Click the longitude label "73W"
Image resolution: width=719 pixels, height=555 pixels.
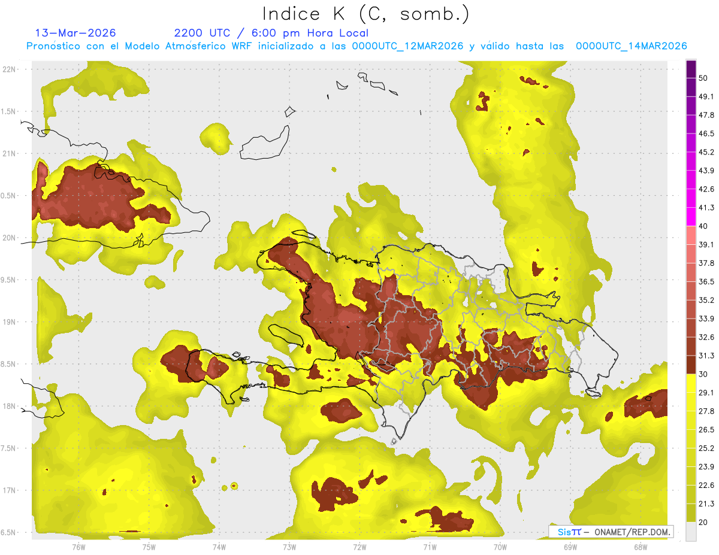(289, 547)
